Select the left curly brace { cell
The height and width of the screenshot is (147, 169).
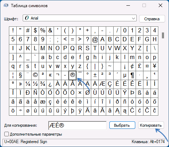[87, 67]
